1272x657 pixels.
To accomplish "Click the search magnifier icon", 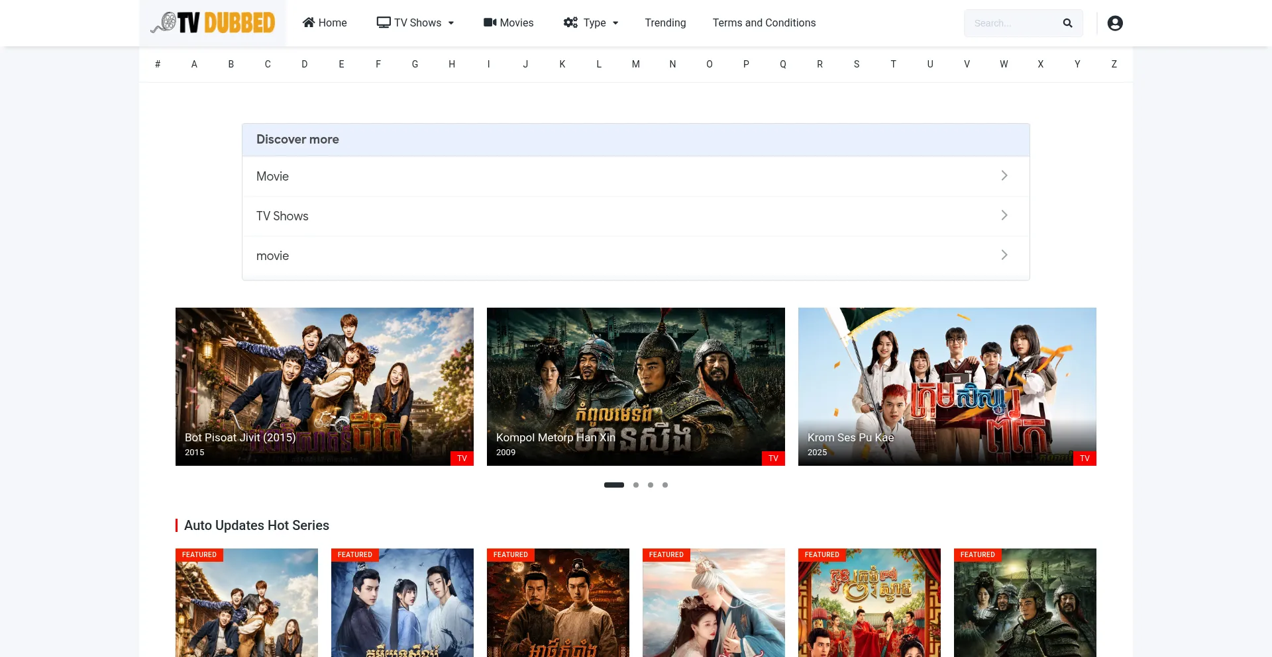I will pyautogui.click(x=1067, y=23).
